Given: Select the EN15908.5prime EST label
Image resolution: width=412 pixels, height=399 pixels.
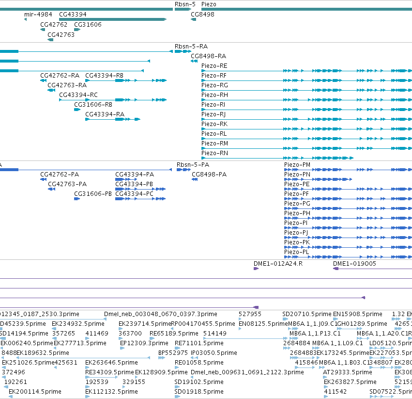Looking at the screenshot, I should [x=358, y=314].
